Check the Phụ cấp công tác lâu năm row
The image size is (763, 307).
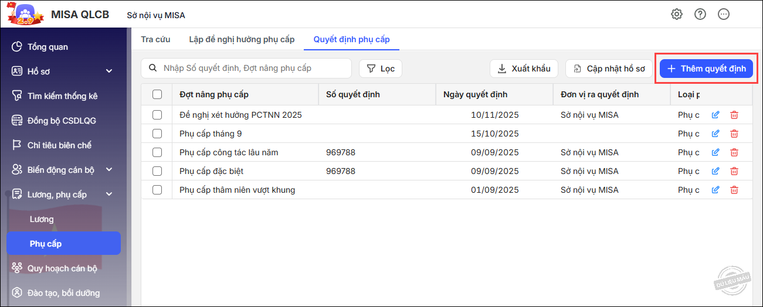coord(157,152)
